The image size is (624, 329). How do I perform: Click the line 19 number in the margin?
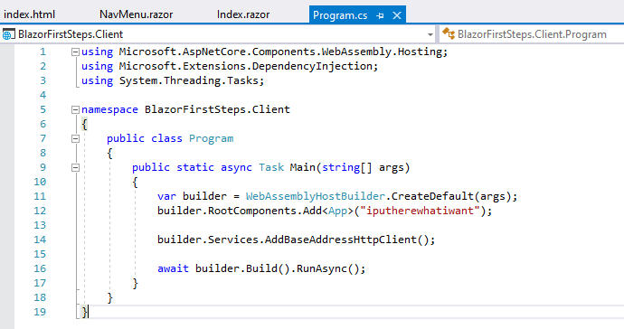pos(40,312)
